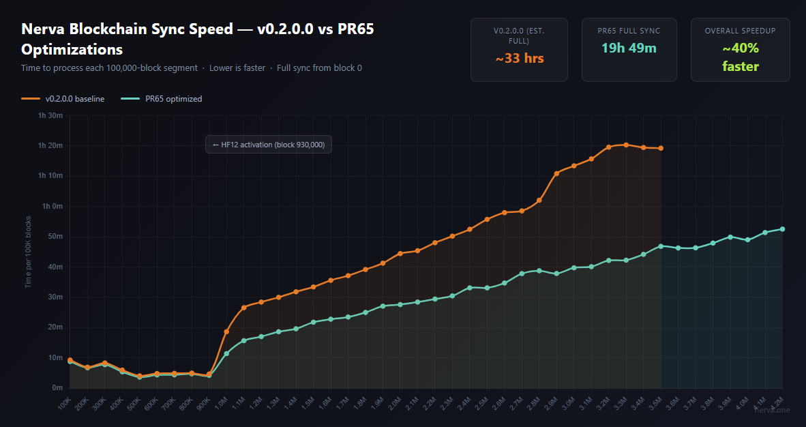Select the teal PR65 point at 2.0M

pyautogui.click(x=400, y=304)
